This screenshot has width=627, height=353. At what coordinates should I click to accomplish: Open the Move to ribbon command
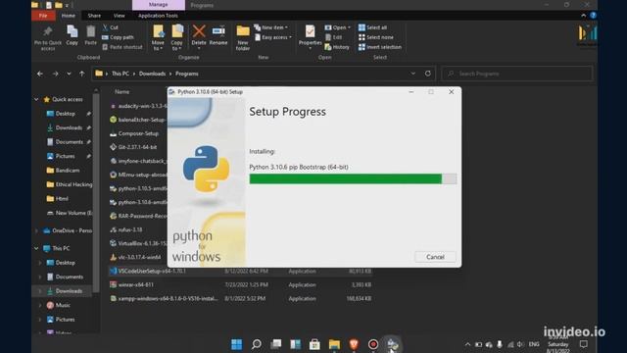[158, 37]
